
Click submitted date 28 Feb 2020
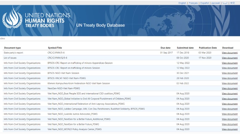(182, 78)
